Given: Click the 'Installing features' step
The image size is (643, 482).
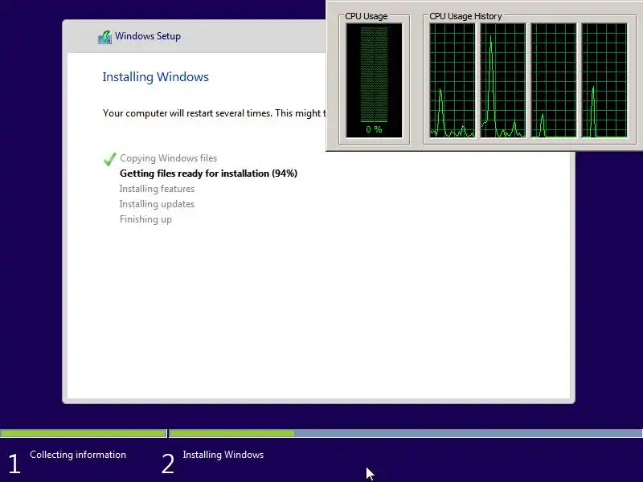Looking at the screenshot, I should [x=157, y=189].
